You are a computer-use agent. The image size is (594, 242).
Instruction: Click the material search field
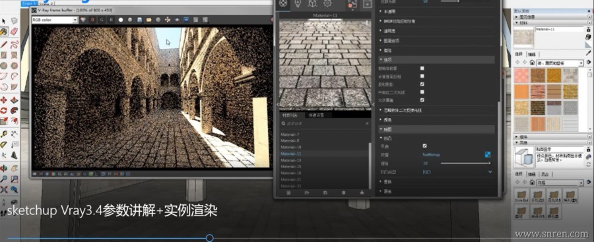pos(325,123)
